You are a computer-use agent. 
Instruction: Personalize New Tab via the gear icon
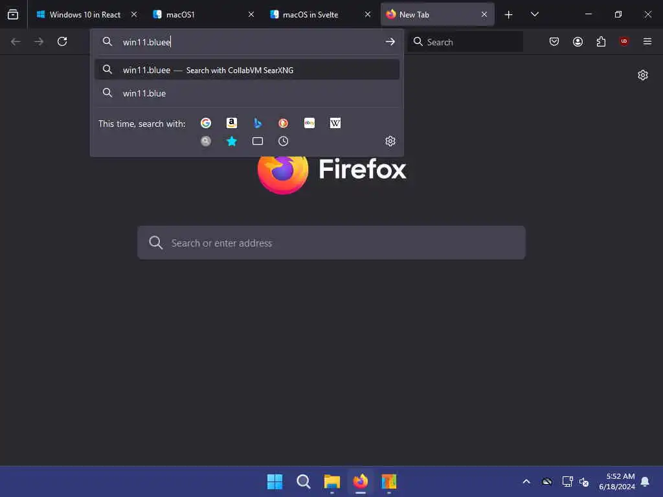[643, 75]
